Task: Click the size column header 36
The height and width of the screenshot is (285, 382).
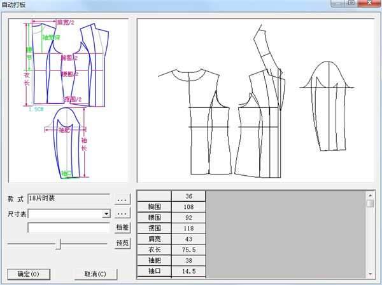Action: tap(188, 196)
